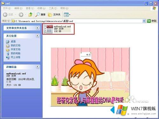Click the 详细信息 panel header
The width and height of the screenshot is (159, 119).
coord(22,67)
